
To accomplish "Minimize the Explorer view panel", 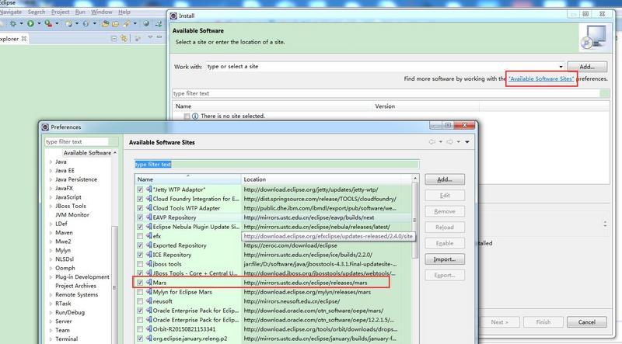I will click(x=159, y=36).
